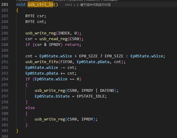Click the closing brace on line 298
177x138 pixels.
coord(27,102)
